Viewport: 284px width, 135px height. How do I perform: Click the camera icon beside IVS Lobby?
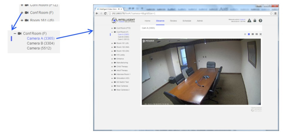pos(115,55)
